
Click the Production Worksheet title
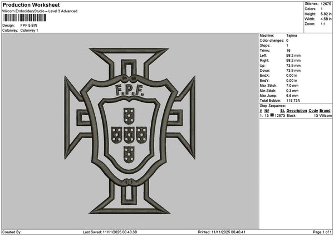click(31, 4)
